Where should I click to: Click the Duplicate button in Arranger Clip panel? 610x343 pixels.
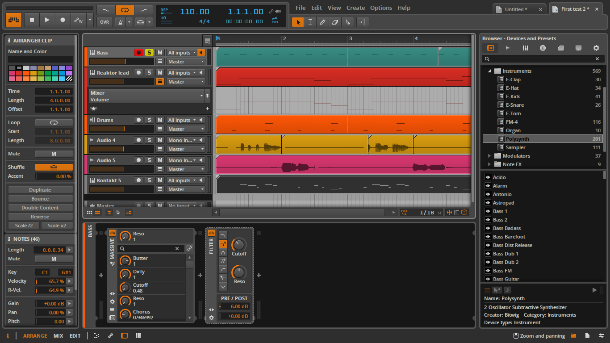[40, 189]
